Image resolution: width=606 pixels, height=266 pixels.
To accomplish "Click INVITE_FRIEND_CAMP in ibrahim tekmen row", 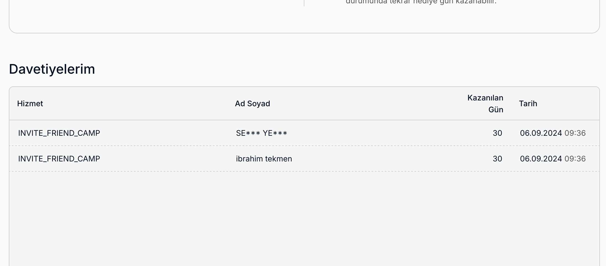I will [59, 159].
